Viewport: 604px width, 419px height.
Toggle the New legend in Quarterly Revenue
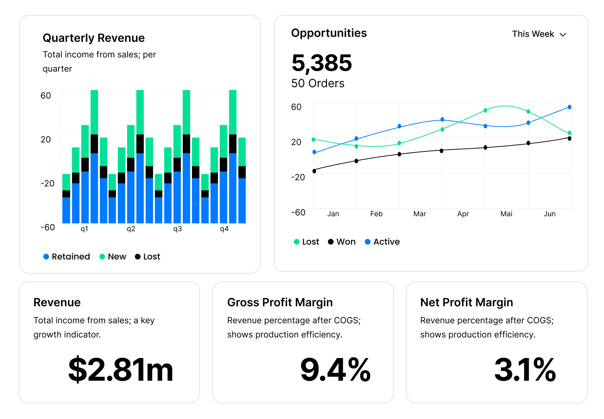coord(113,257)
